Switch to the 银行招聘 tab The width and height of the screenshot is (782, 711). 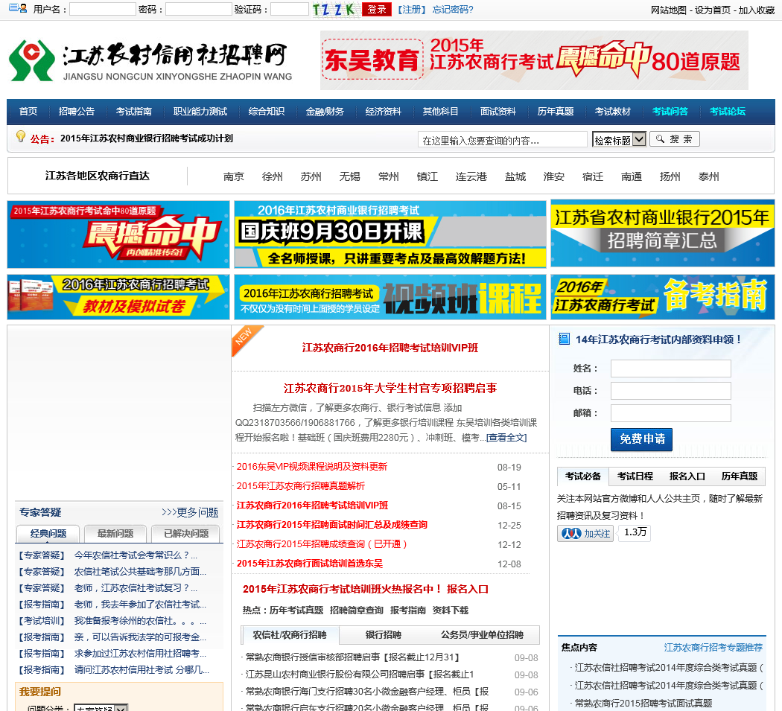tap(384, 635)
